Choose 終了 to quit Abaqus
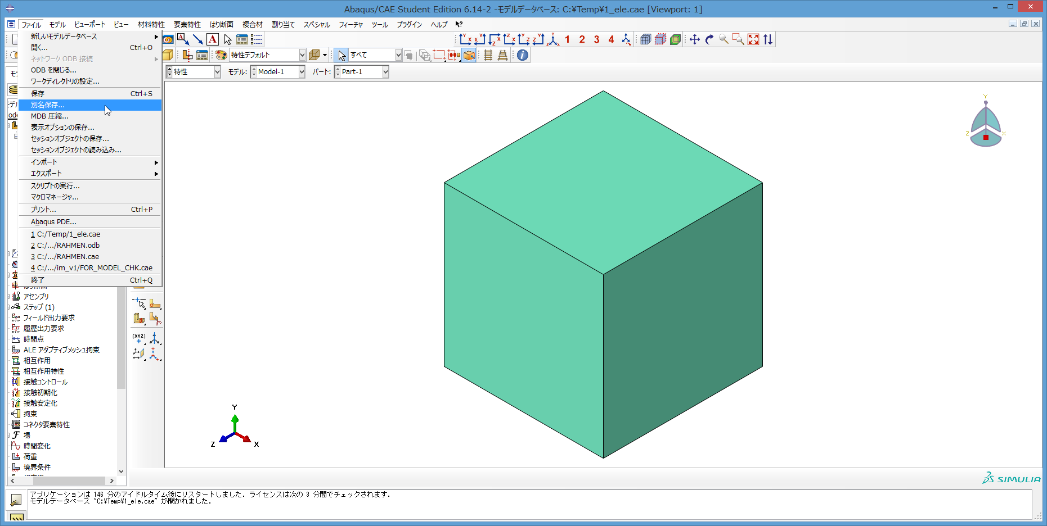 [90, 280]
